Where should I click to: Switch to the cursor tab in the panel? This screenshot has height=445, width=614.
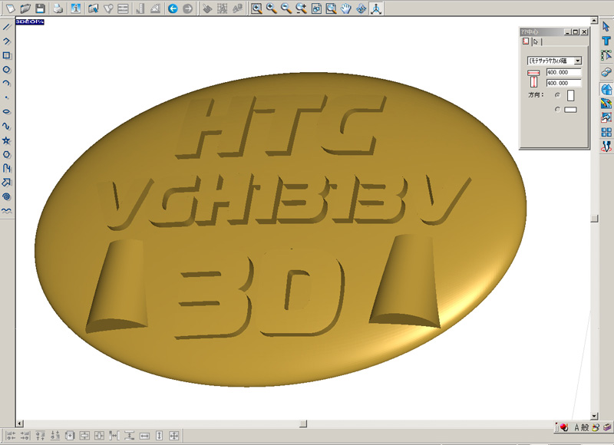tap(536, 42)
